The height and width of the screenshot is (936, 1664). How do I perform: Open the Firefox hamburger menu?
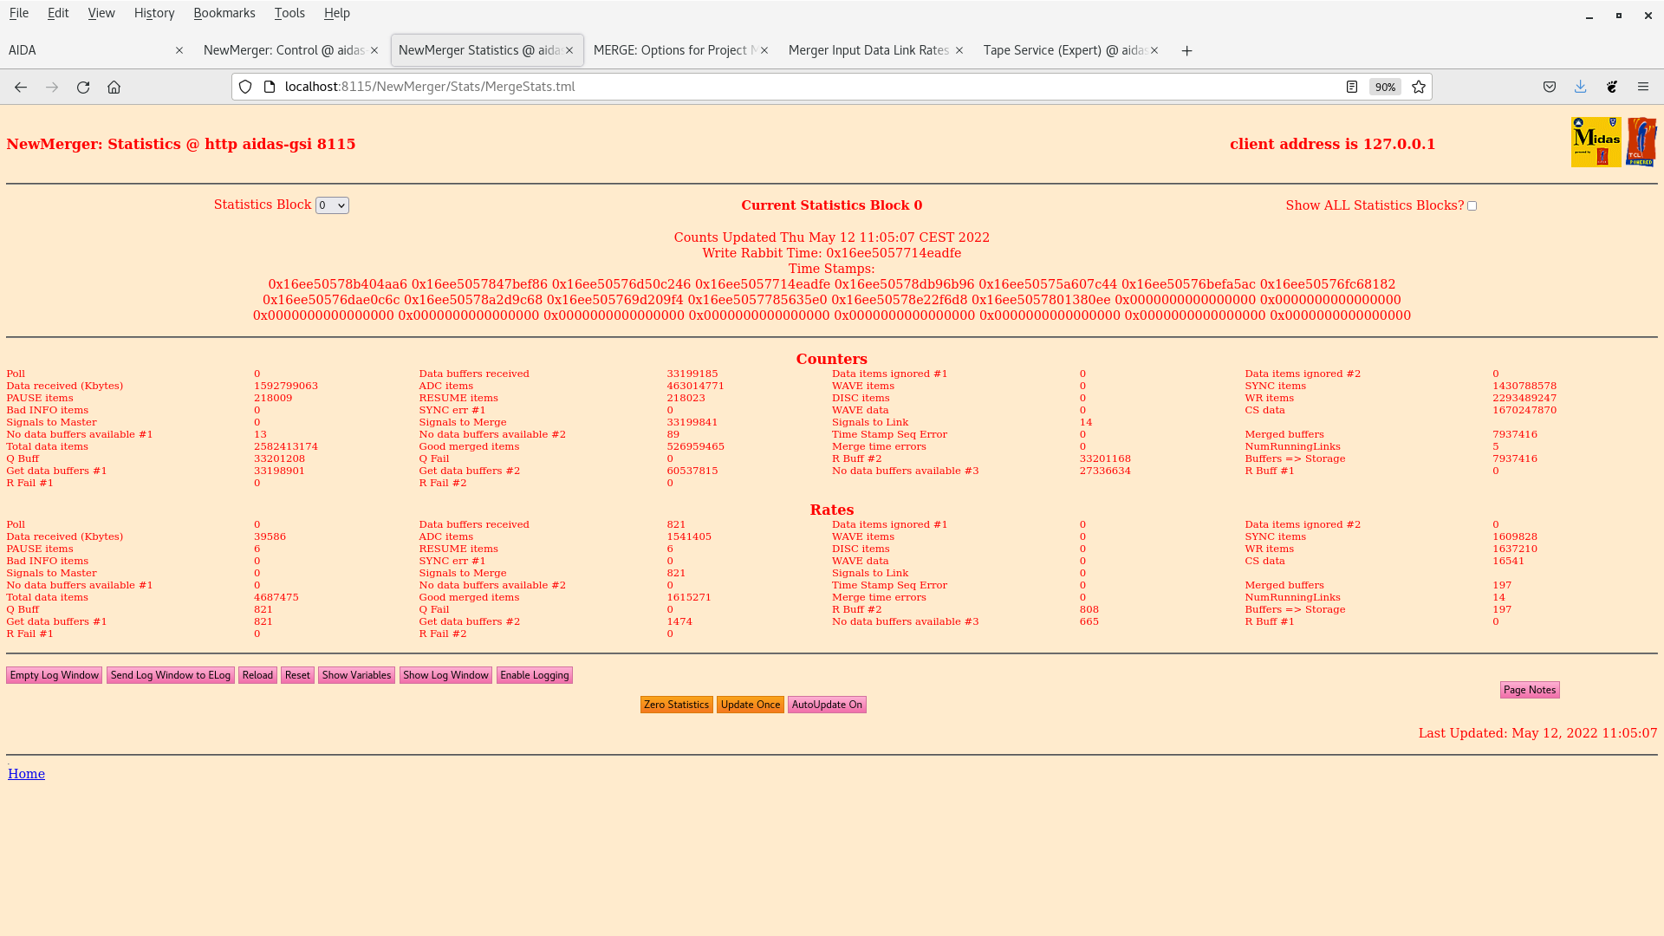1643,87
